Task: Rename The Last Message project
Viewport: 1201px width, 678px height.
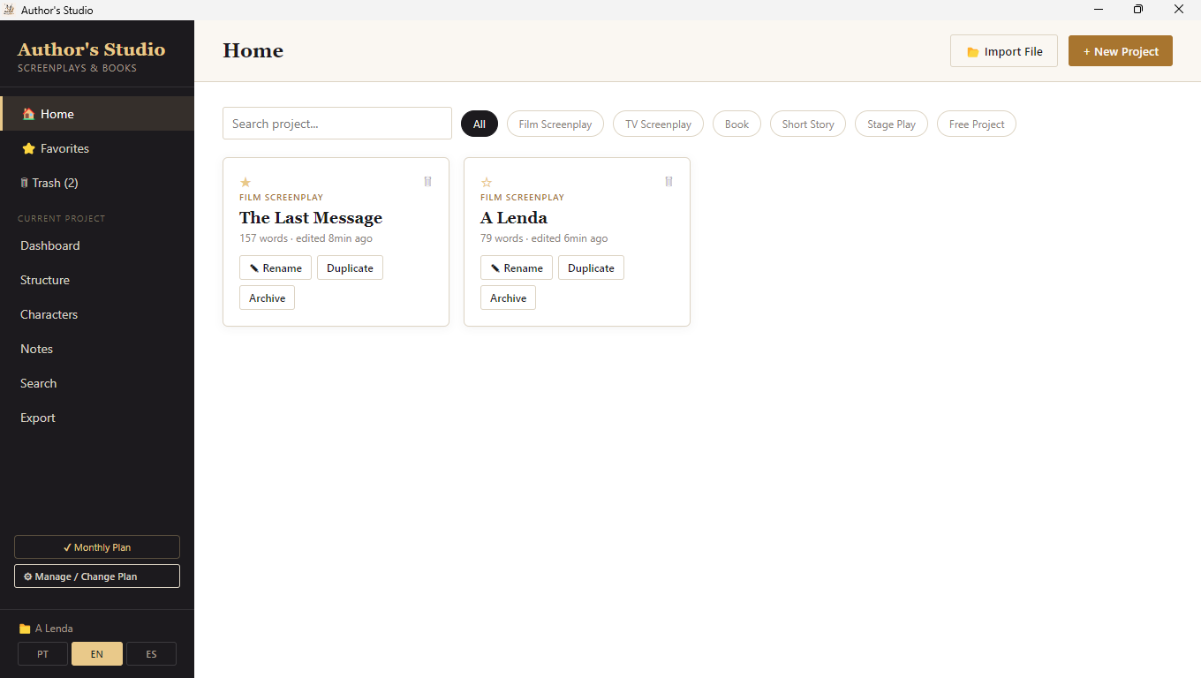Action: [x=276, y=267]
